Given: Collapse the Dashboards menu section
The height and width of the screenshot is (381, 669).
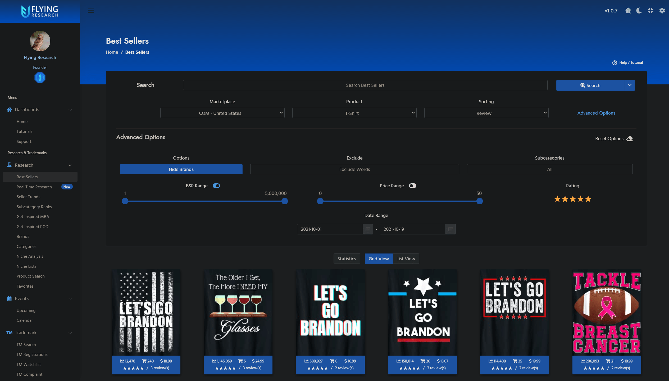Looking at the screenshot, I should [70, 110].
